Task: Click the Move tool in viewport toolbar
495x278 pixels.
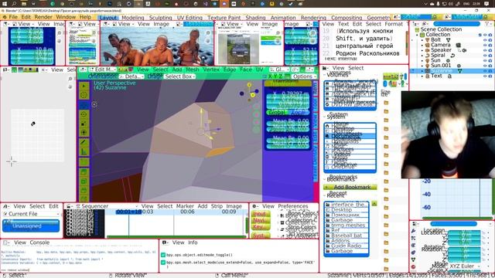Action: pyautogui.click(x=84, y=105)
